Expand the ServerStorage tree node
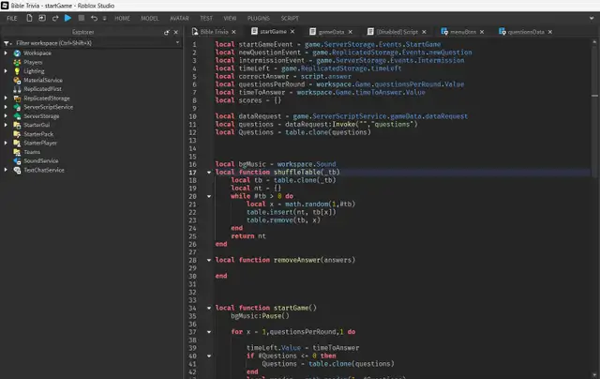The height and width of the screenshot is (379, 600). pyautogui.click(x=6, y=116)
